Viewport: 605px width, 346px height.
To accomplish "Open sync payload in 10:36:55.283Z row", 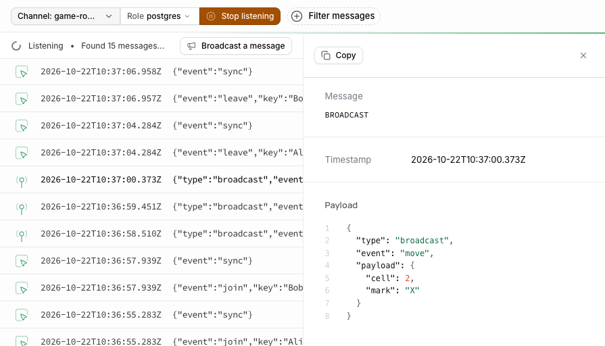I will coord(213,315).
